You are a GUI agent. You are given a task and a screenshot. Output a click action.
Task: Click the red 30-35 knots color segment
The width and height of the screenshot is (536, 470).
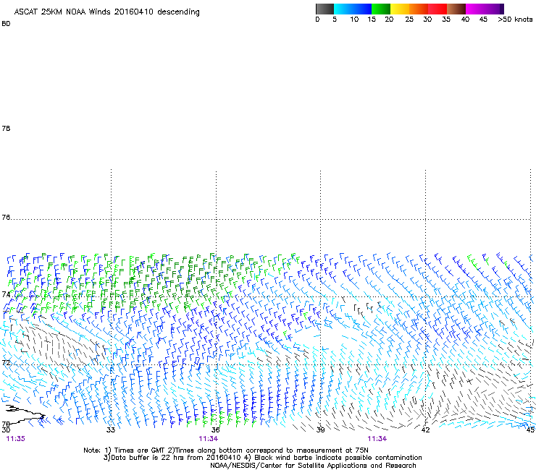point(437,9)
